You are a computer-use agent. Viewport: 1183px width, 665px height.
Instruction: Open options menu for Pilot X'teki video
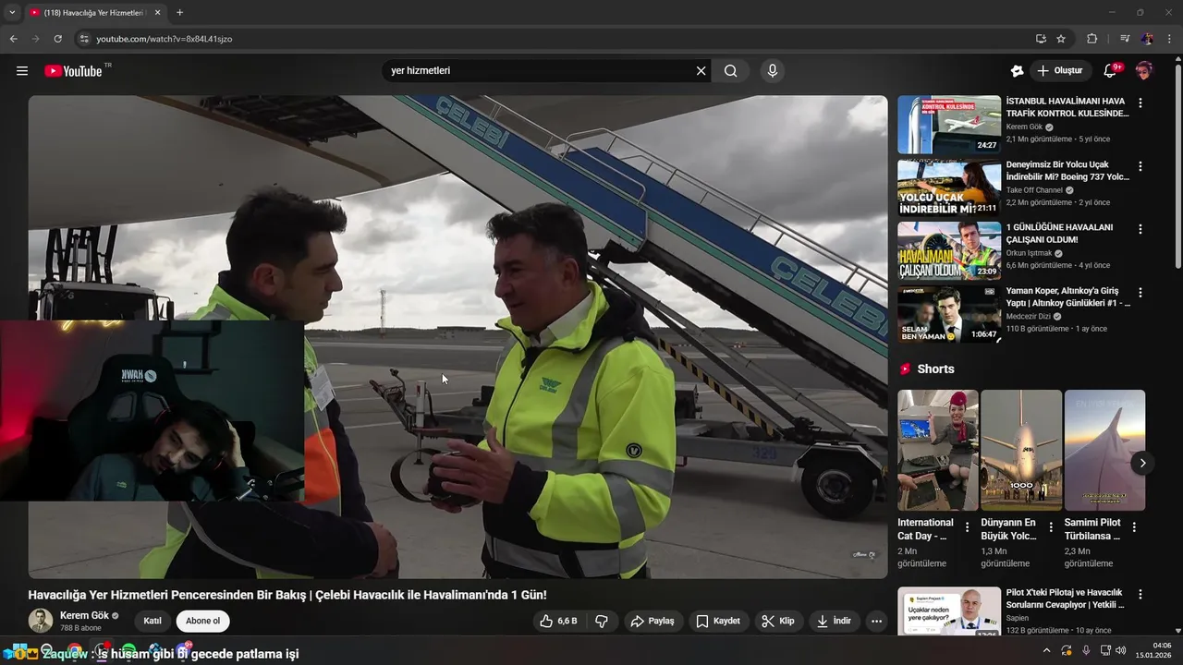pos(1140,595)
